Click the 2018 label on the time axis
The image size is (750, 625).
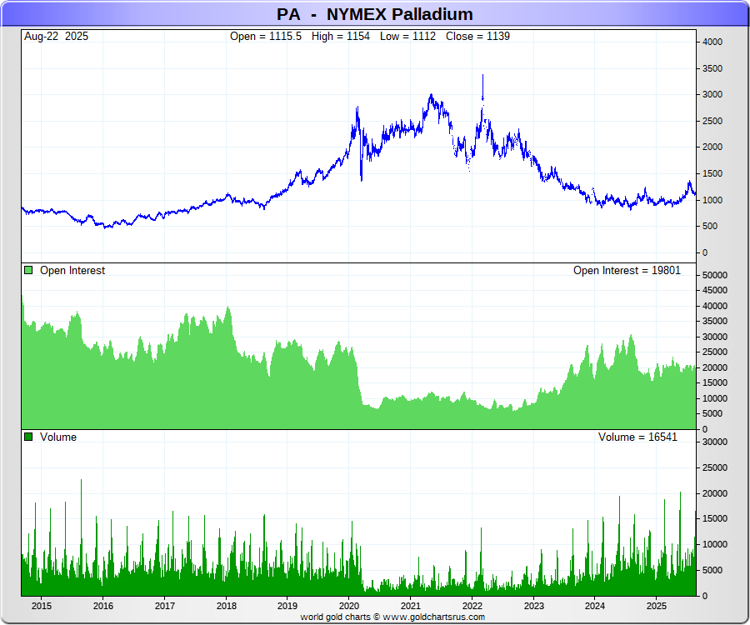[x=226, y=606]
